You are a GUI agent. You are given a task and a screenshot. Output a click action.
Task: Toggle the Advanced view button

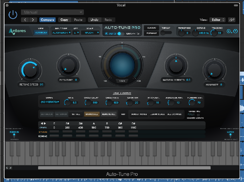coord(41,33)
